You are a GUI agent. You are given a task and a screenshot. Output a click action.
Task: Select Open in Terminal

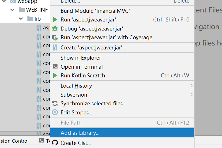[x=122, y=67]
